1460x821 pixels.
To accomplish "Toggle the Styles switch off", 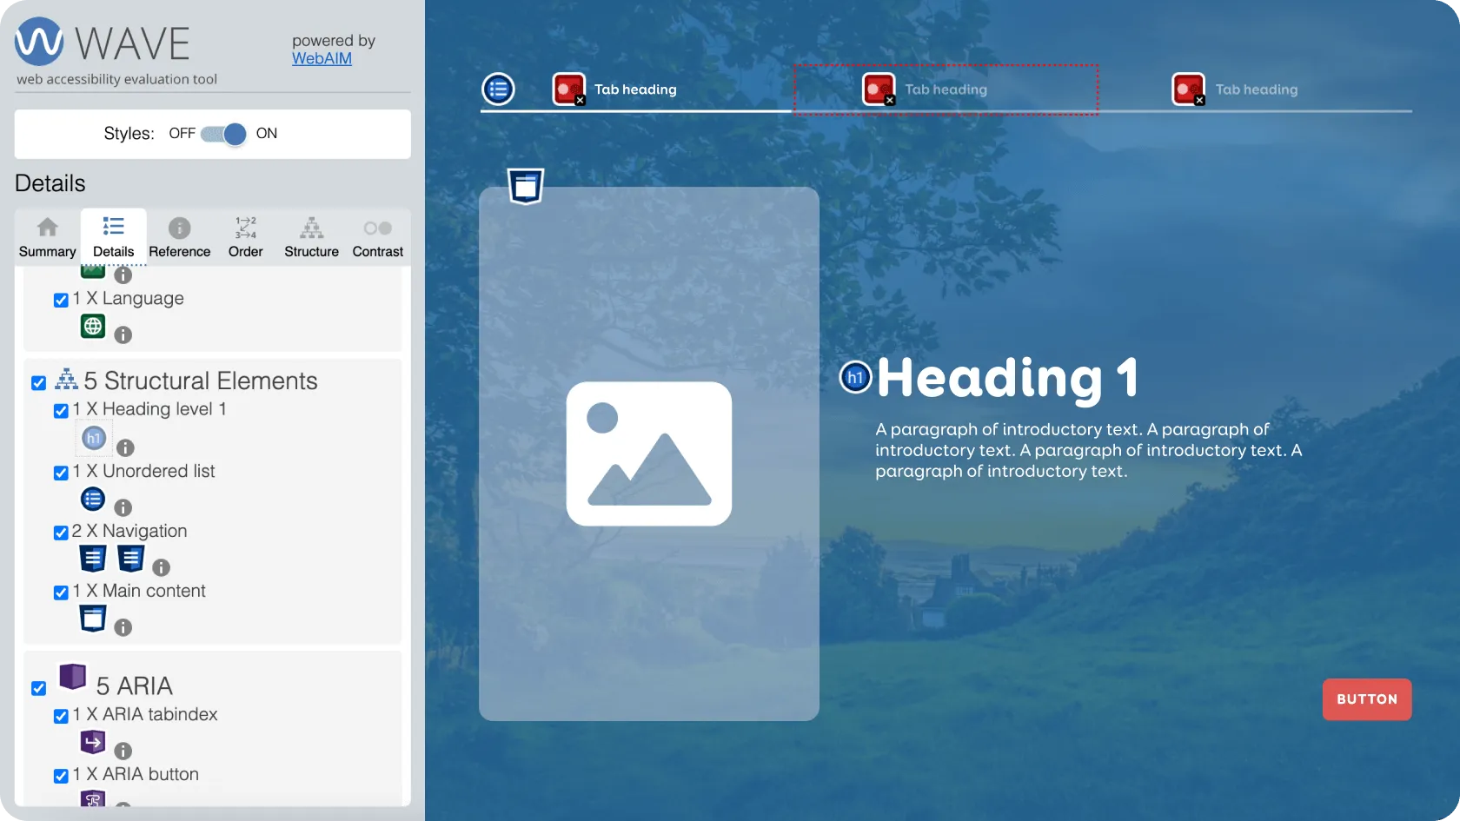I will (223, 134).
